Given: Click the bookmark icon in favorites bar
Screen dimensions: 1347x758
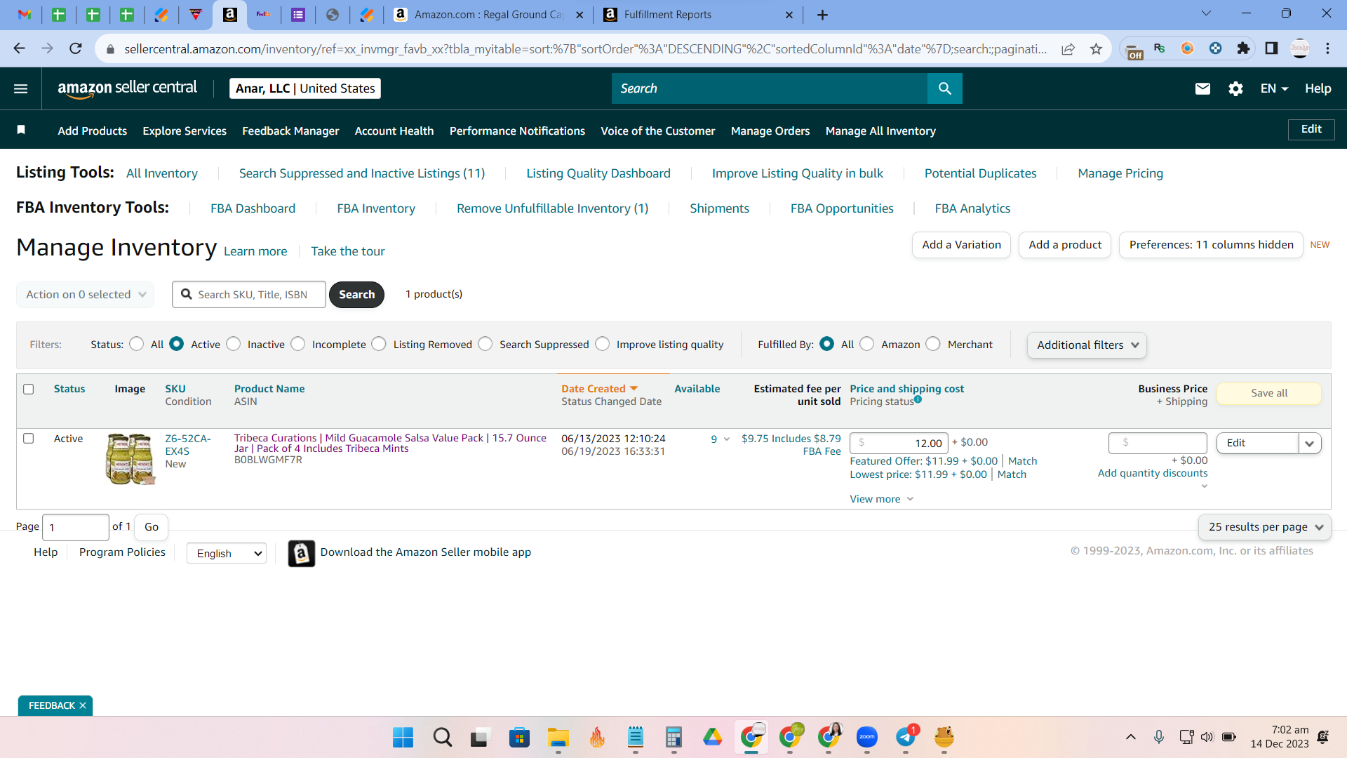Looking at the screenshot, I should pyautogui.click(x=21, y=130).
